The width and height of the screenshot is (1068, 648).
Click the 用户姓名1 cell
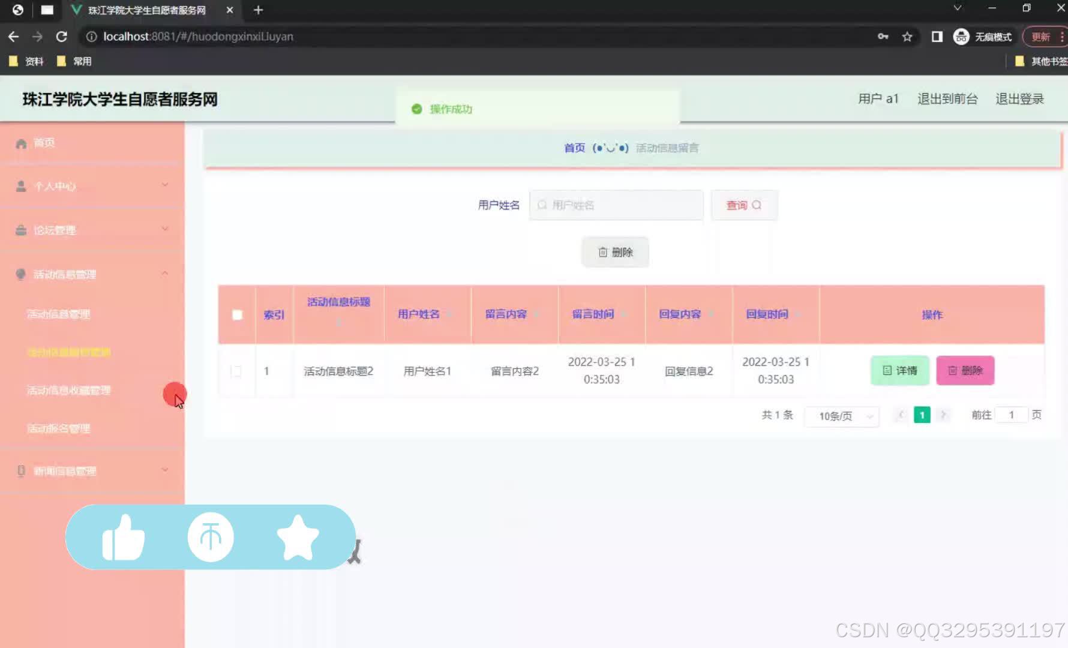pyautogui.click(x=427, y=371)
